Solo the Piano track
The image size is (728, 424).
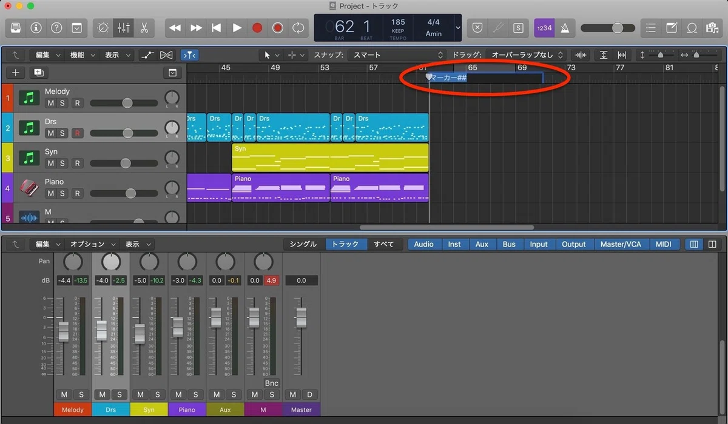coord(63,193)
